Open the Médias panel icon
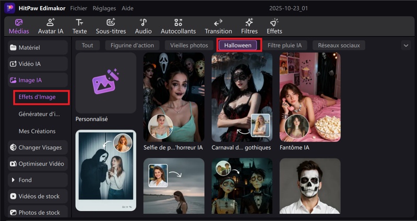The image size is (417, 221). click(19, 22)
